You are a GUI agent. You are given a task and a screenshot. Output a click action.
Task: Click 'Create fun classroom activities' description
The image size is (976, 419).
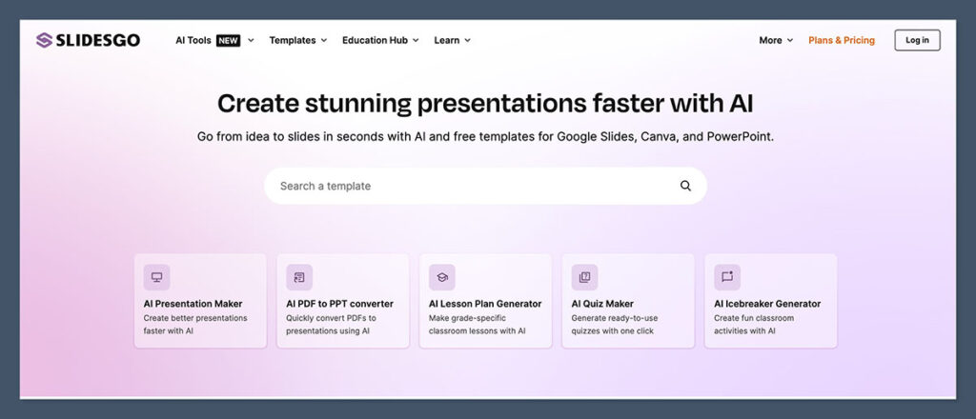click(755, 325)
